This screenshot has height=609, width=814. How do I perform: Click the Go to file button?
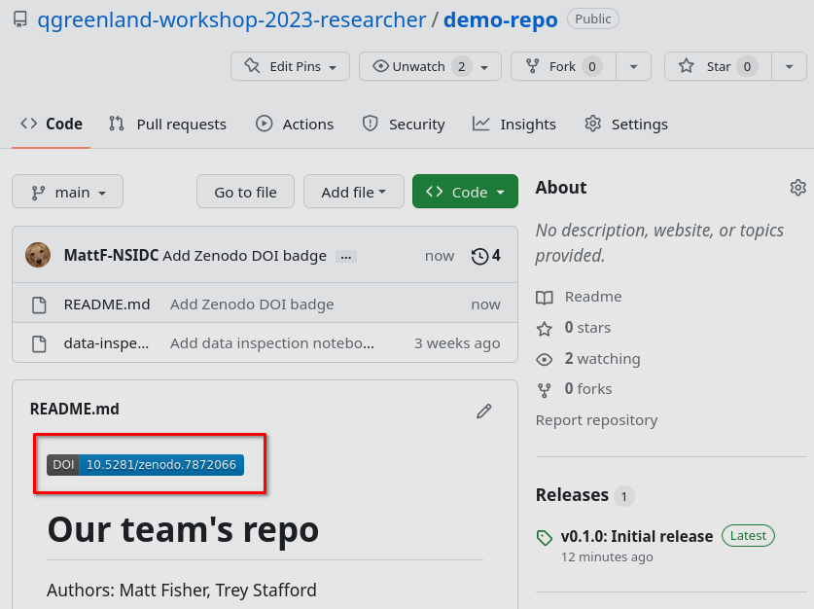(x=245, y=193)
